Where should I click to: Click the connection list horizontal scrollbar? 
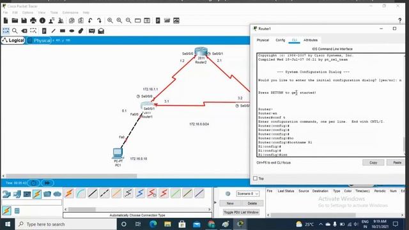point(82,210)
